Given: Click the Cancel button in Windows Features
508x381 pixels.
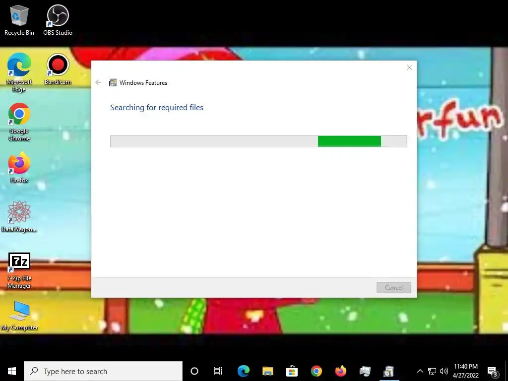Looking at the screenshot, I should point(393,287).
